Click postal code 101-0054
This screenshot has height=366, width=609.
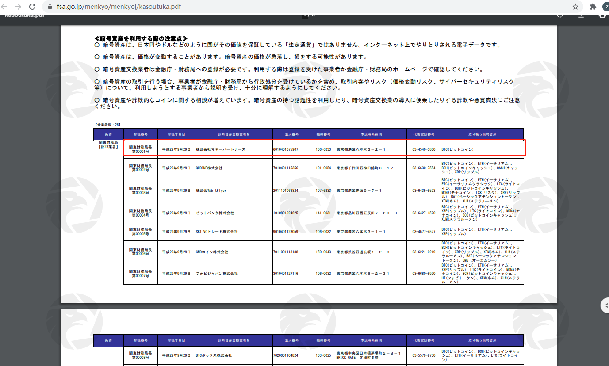(323, 168)
